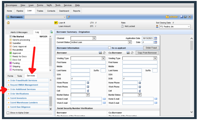Open the Verifs menu

point(49,5)
